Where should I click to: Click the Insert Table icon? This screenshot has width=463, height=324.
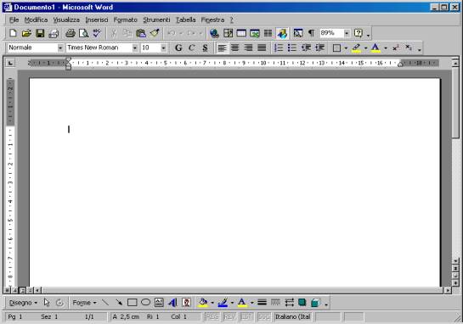click(241, 33)
